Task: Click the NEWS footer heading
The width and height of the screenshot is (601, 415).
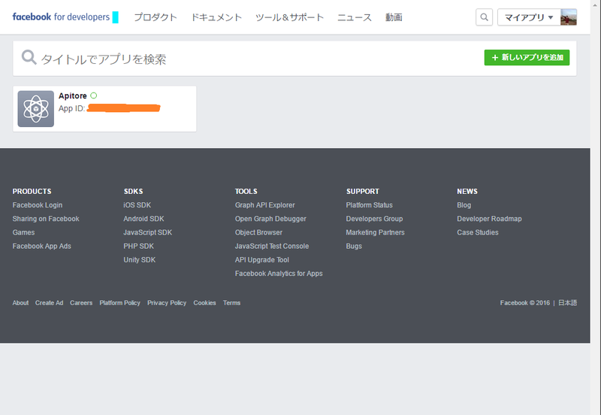Action: tap(467, 192)
